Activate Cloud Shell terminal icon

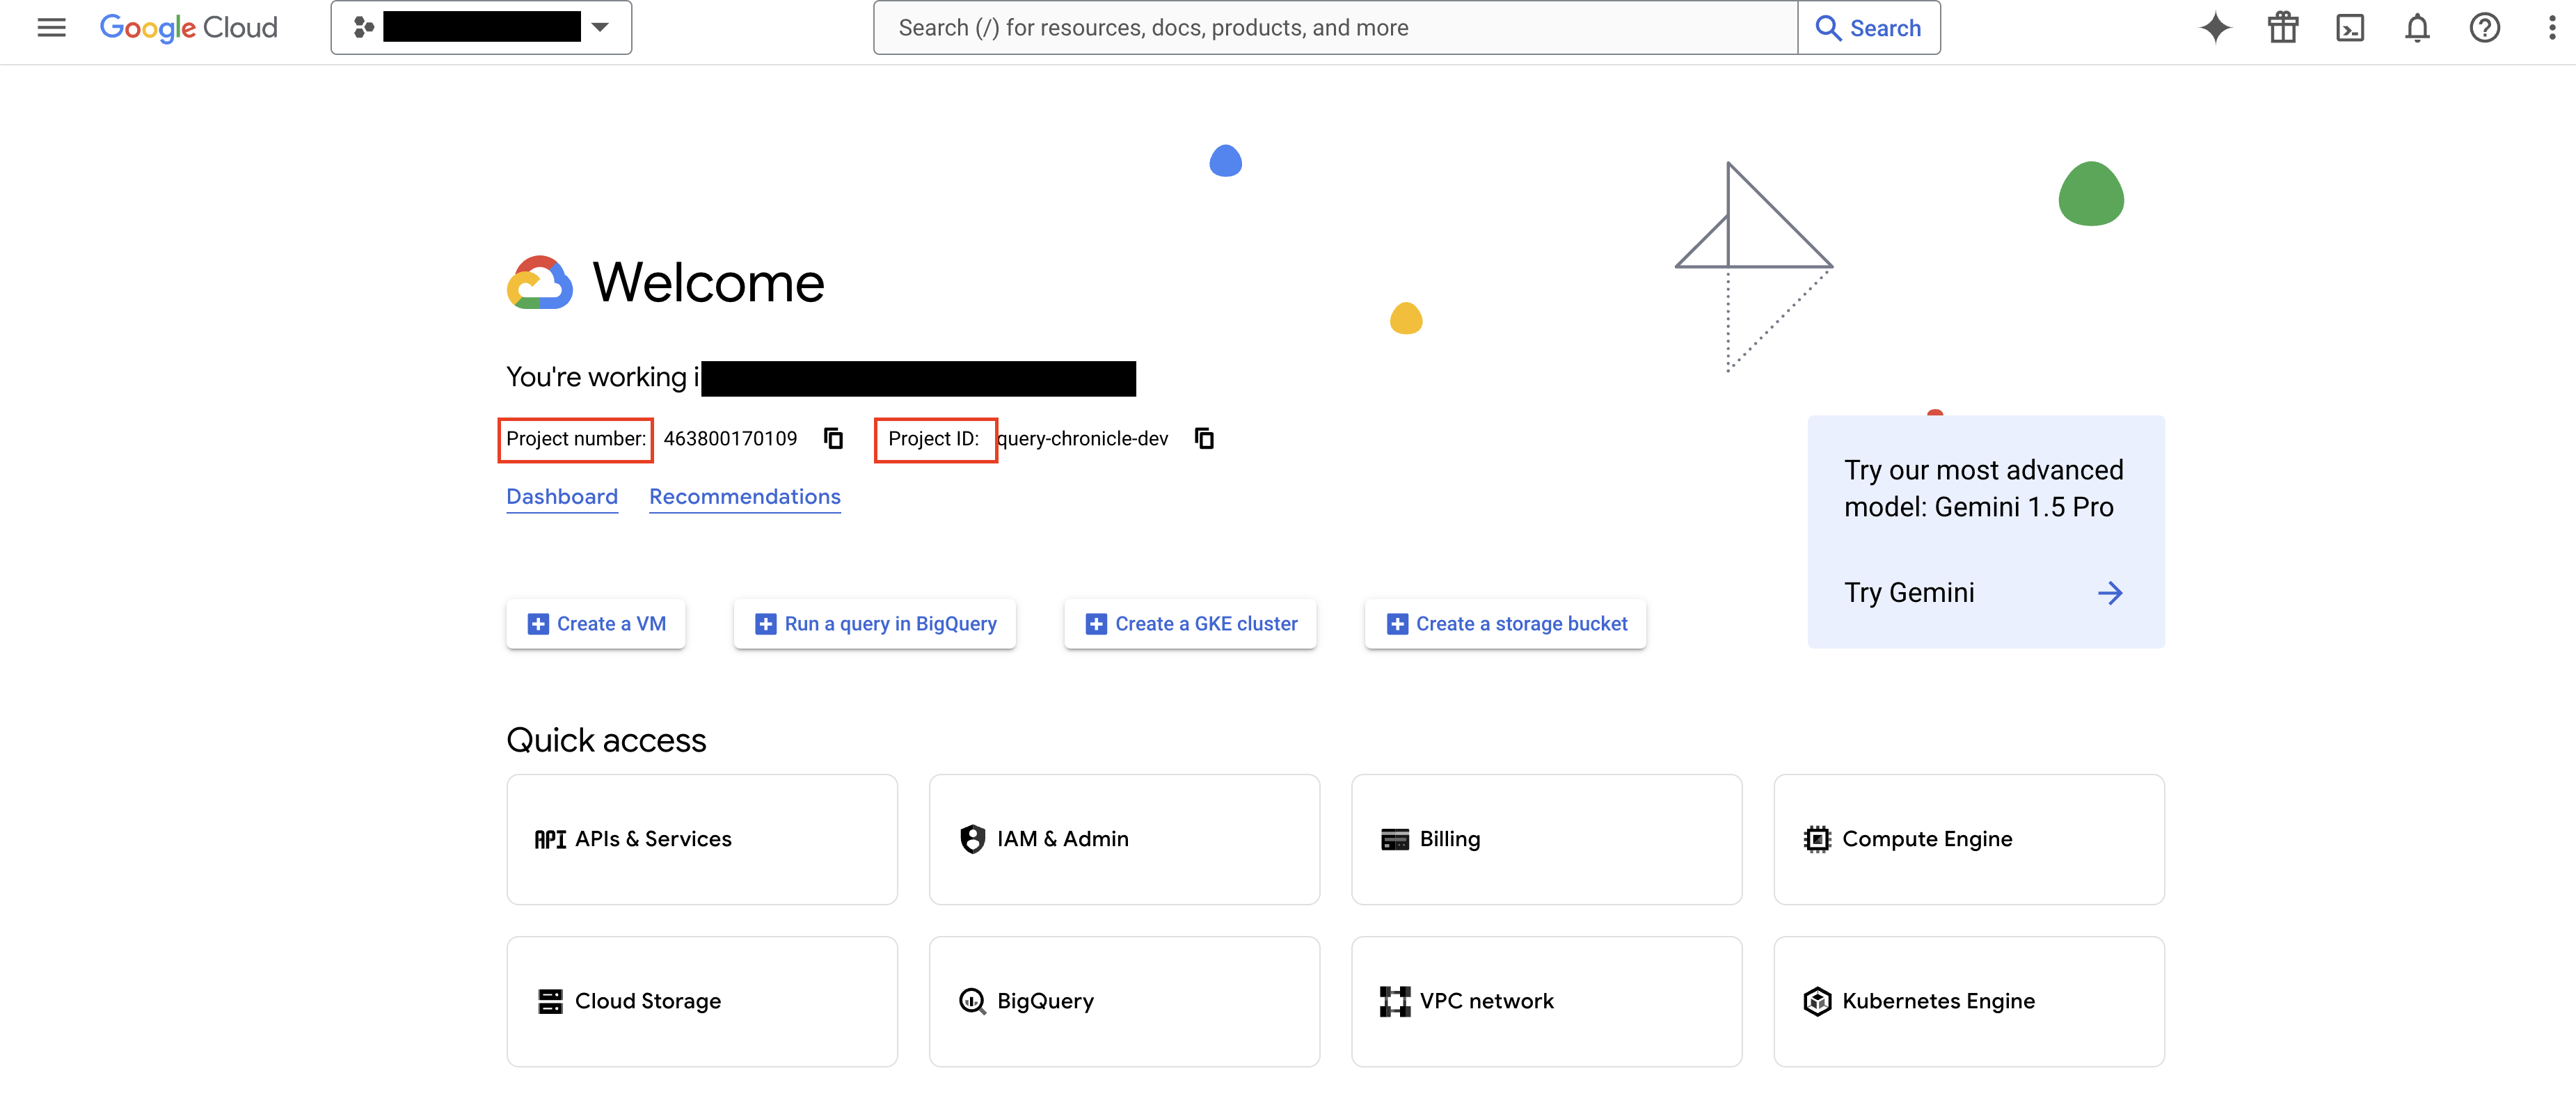(2350, 28)
